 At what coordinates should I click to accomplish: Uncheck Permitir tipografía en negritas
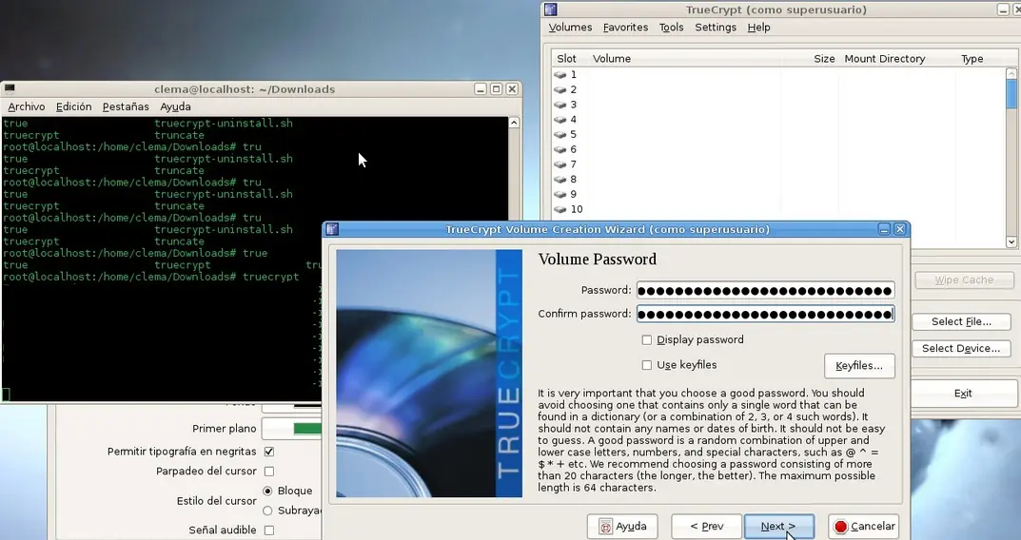[269, 452]
